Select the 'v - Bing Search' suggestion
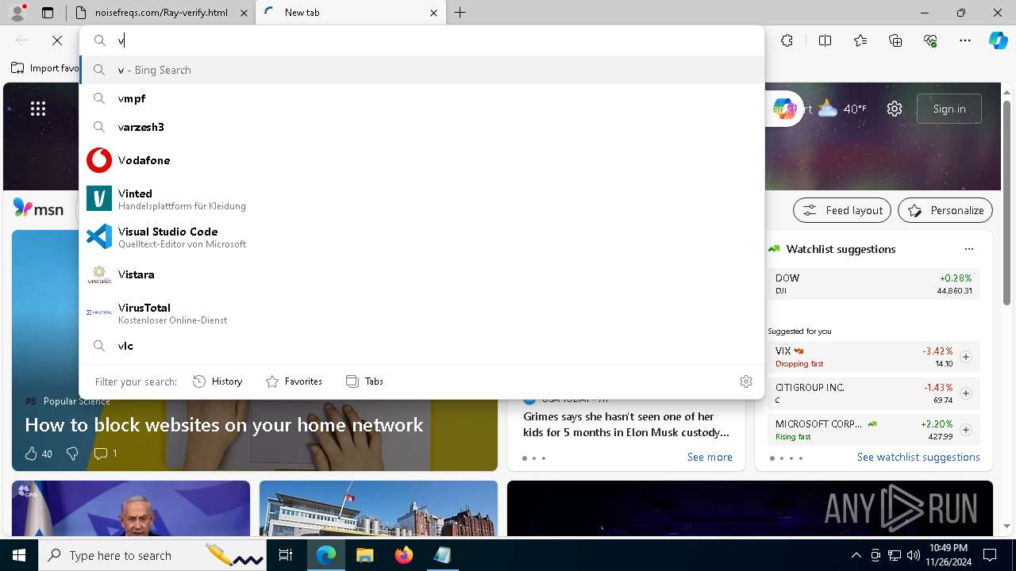 (x=421, y=70)
